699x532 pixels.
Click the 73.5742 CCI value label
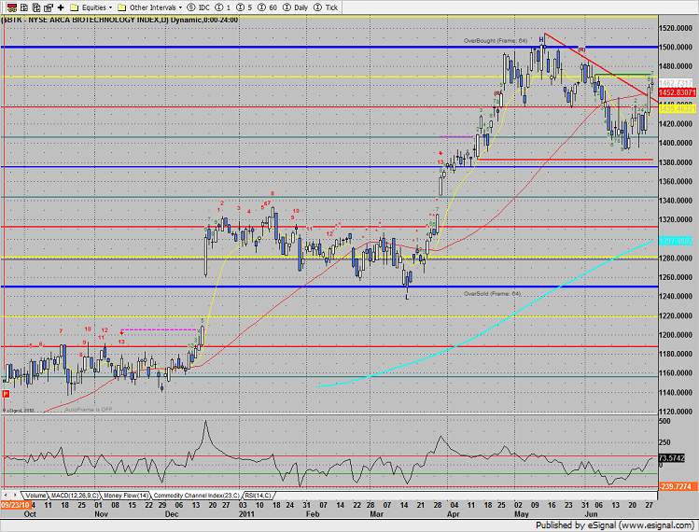(671, 458)
